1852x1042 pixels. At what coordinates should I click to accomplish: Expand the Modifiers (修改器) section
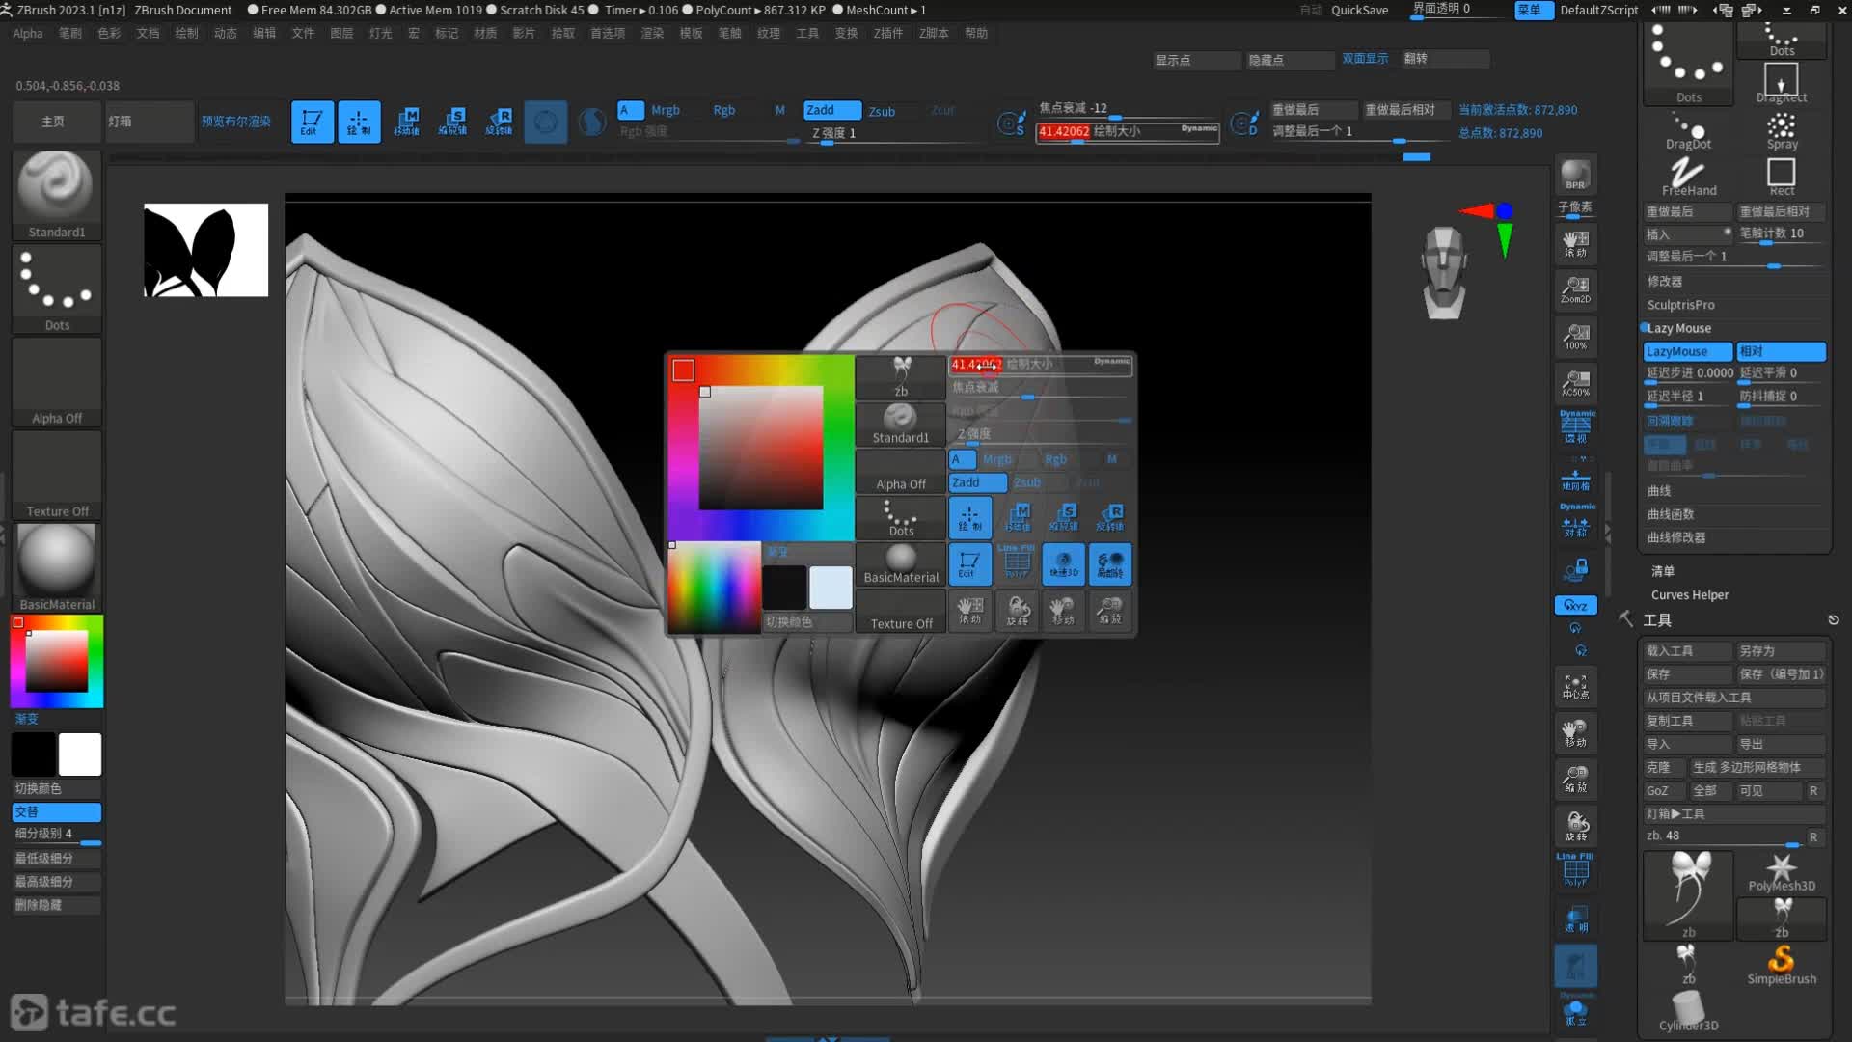(x=1665, y=281)
